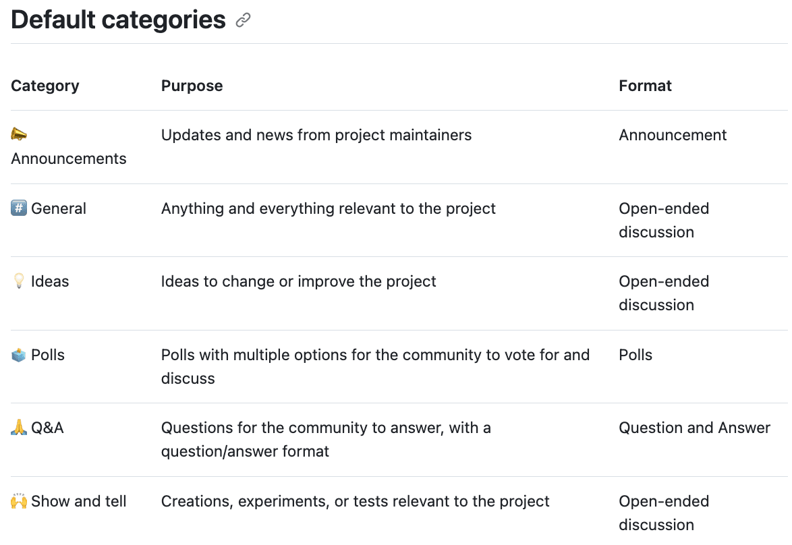Viewport: 792px width, 545px height.
Task: Click the light bulb emoji next to Ideas
Action: point(19,281)
